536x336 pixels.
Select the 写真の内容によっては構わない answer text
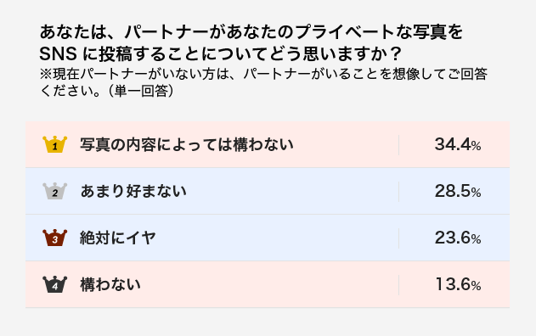[x=187, y=144]
